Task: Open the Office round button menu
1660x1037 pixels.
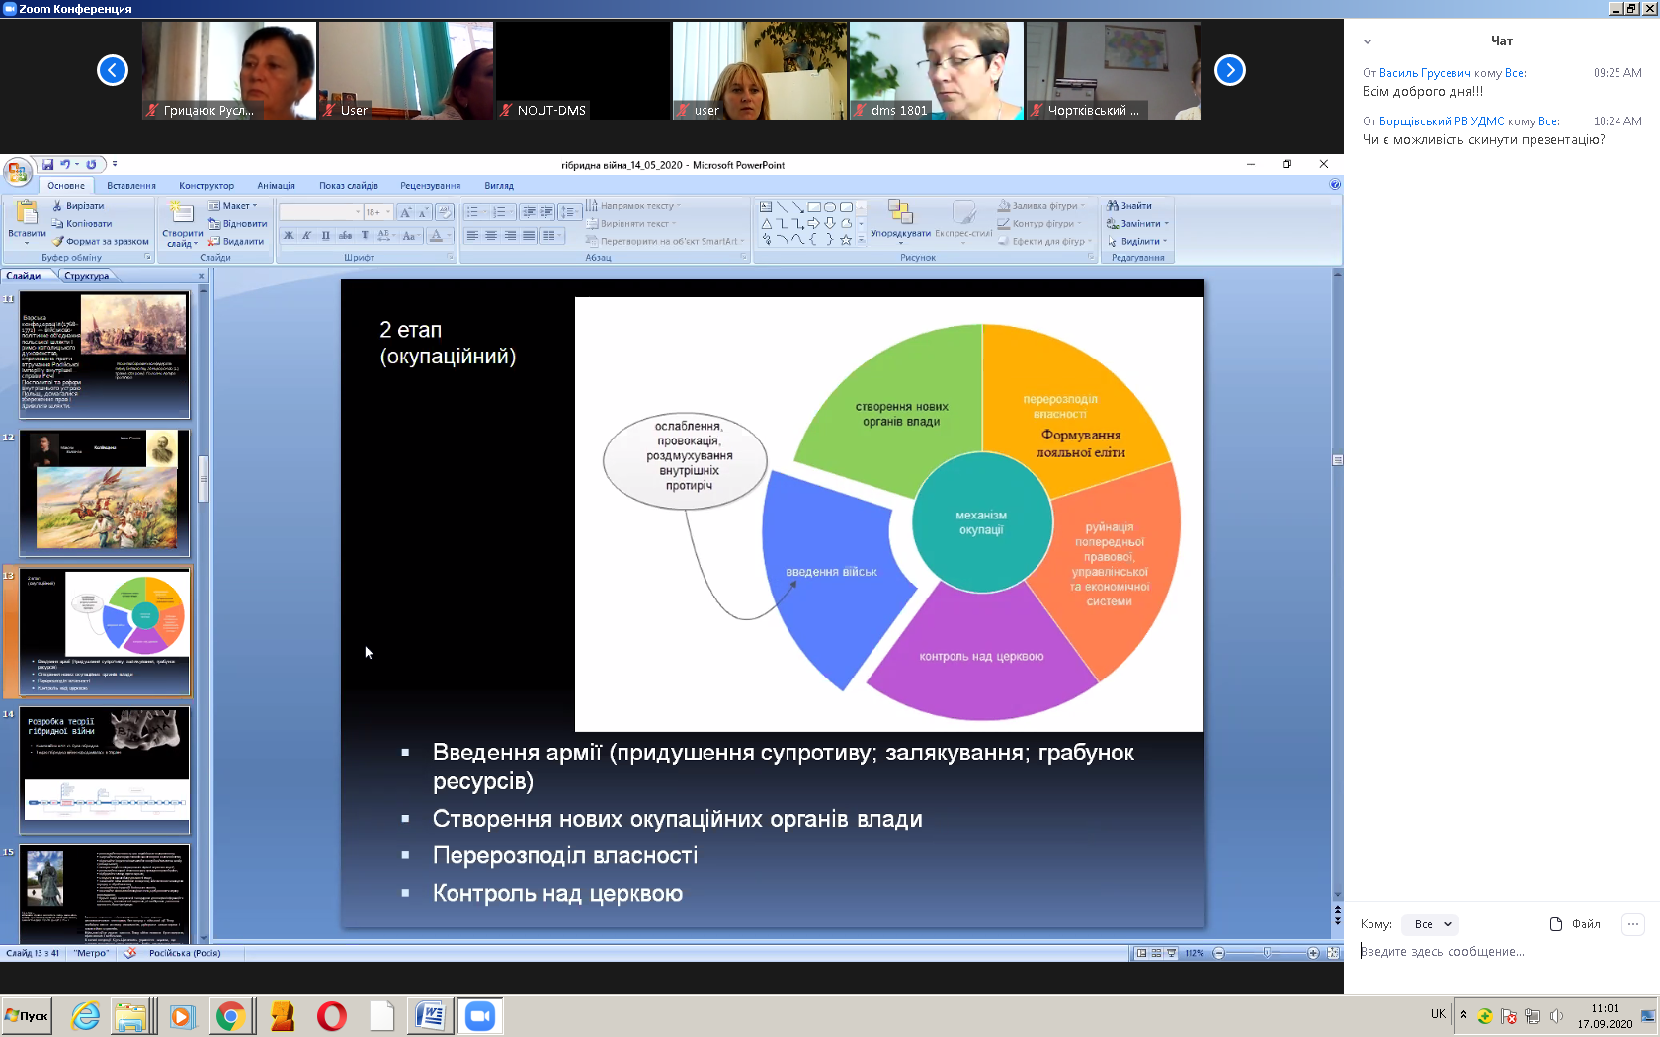Action: tap(18, 174)
